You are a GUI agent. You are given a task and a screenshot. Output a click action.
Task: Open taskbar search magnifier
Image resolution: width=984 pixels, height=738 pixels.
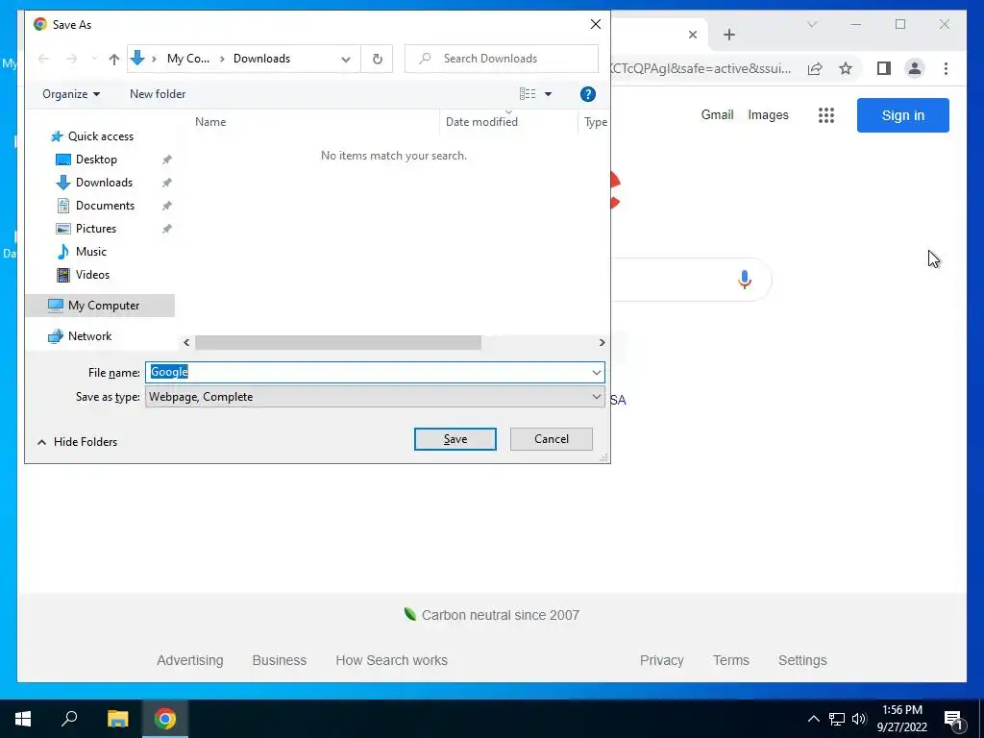pos(69,719)
